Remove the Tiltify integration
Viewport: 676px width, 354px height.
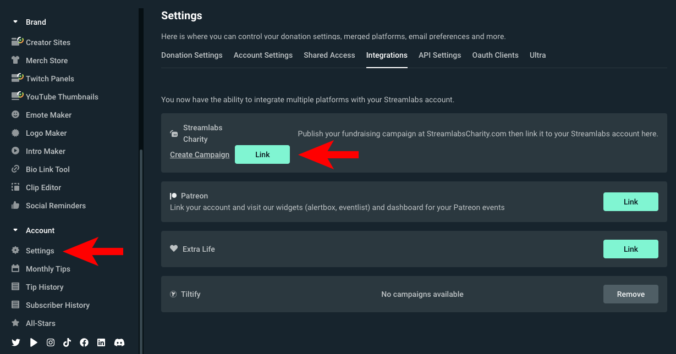tap(630, 294)
